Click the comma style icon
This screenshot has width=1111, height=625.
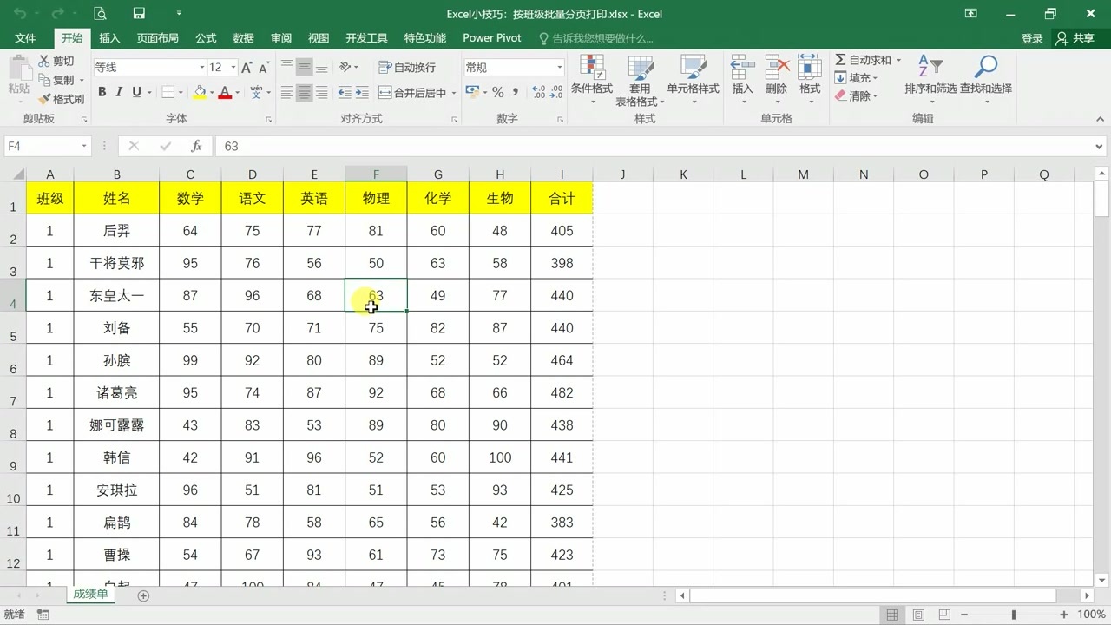[x=516, y=92]
